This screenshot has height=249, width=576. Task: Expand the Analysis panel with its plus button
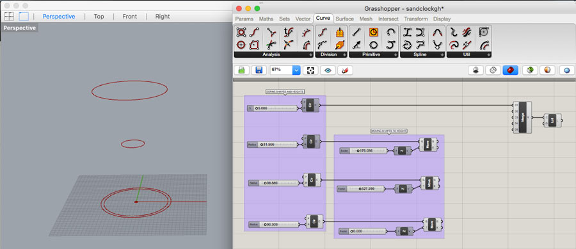point(311,54)
